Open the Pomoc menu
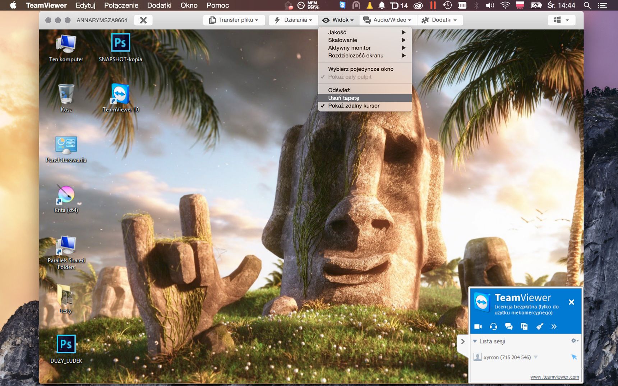 (x=218, y=5)
